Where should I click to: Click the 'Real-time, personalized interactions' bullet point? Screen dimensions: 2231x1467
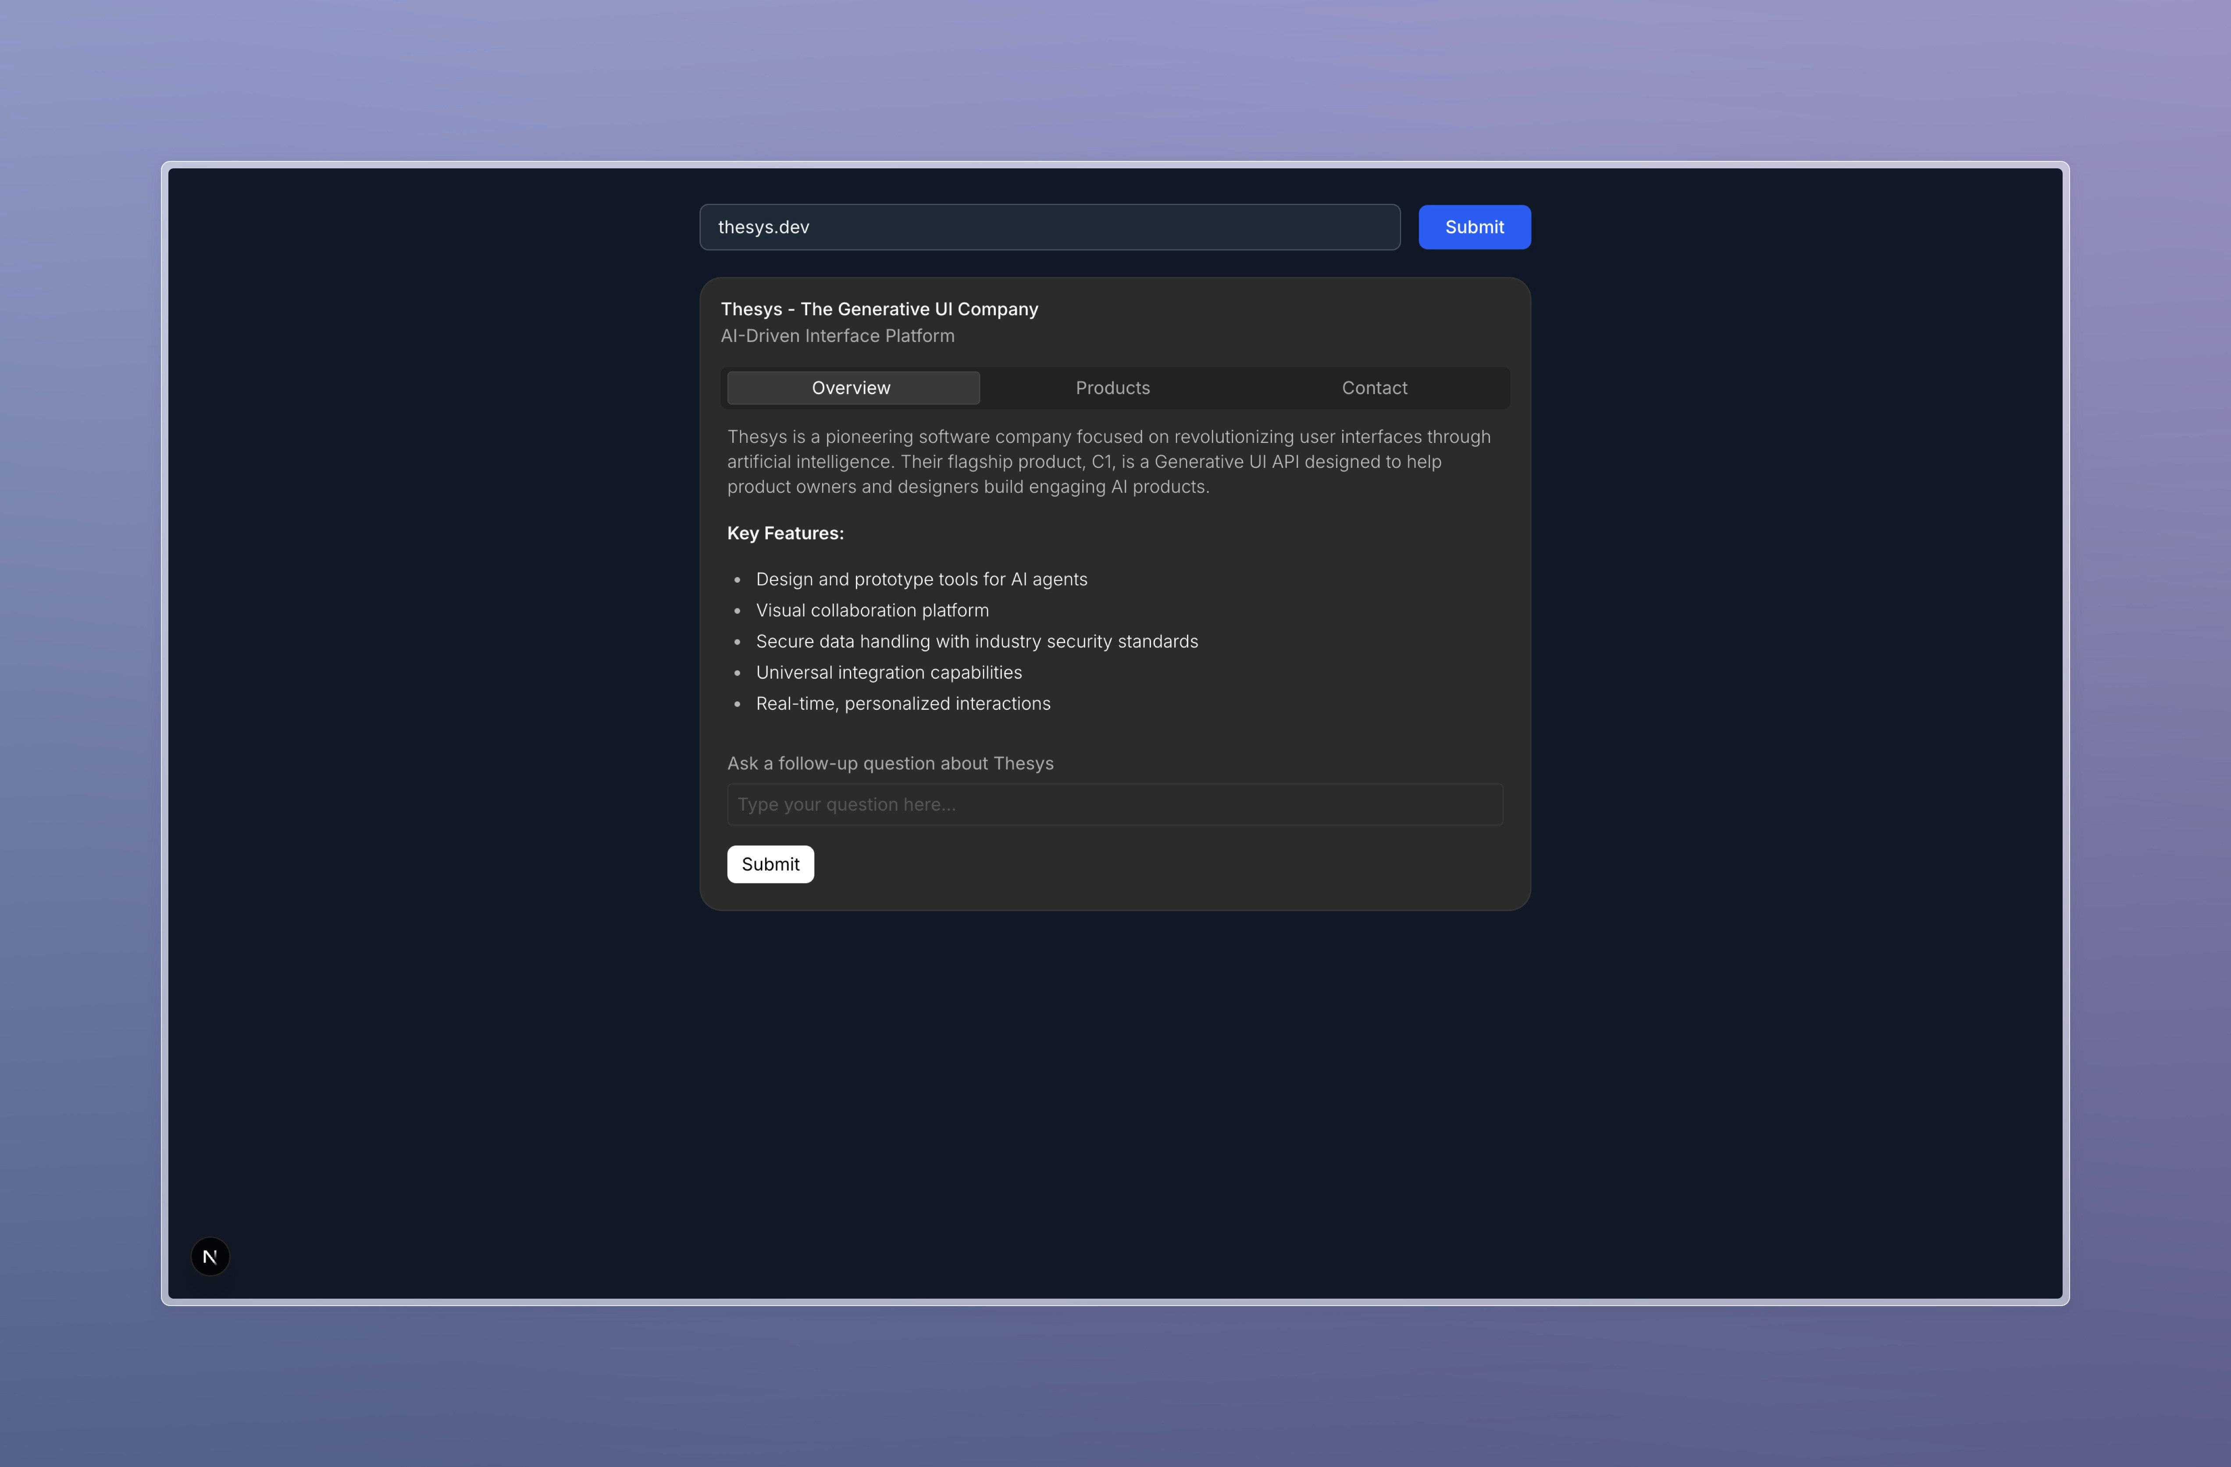[903, 703]
